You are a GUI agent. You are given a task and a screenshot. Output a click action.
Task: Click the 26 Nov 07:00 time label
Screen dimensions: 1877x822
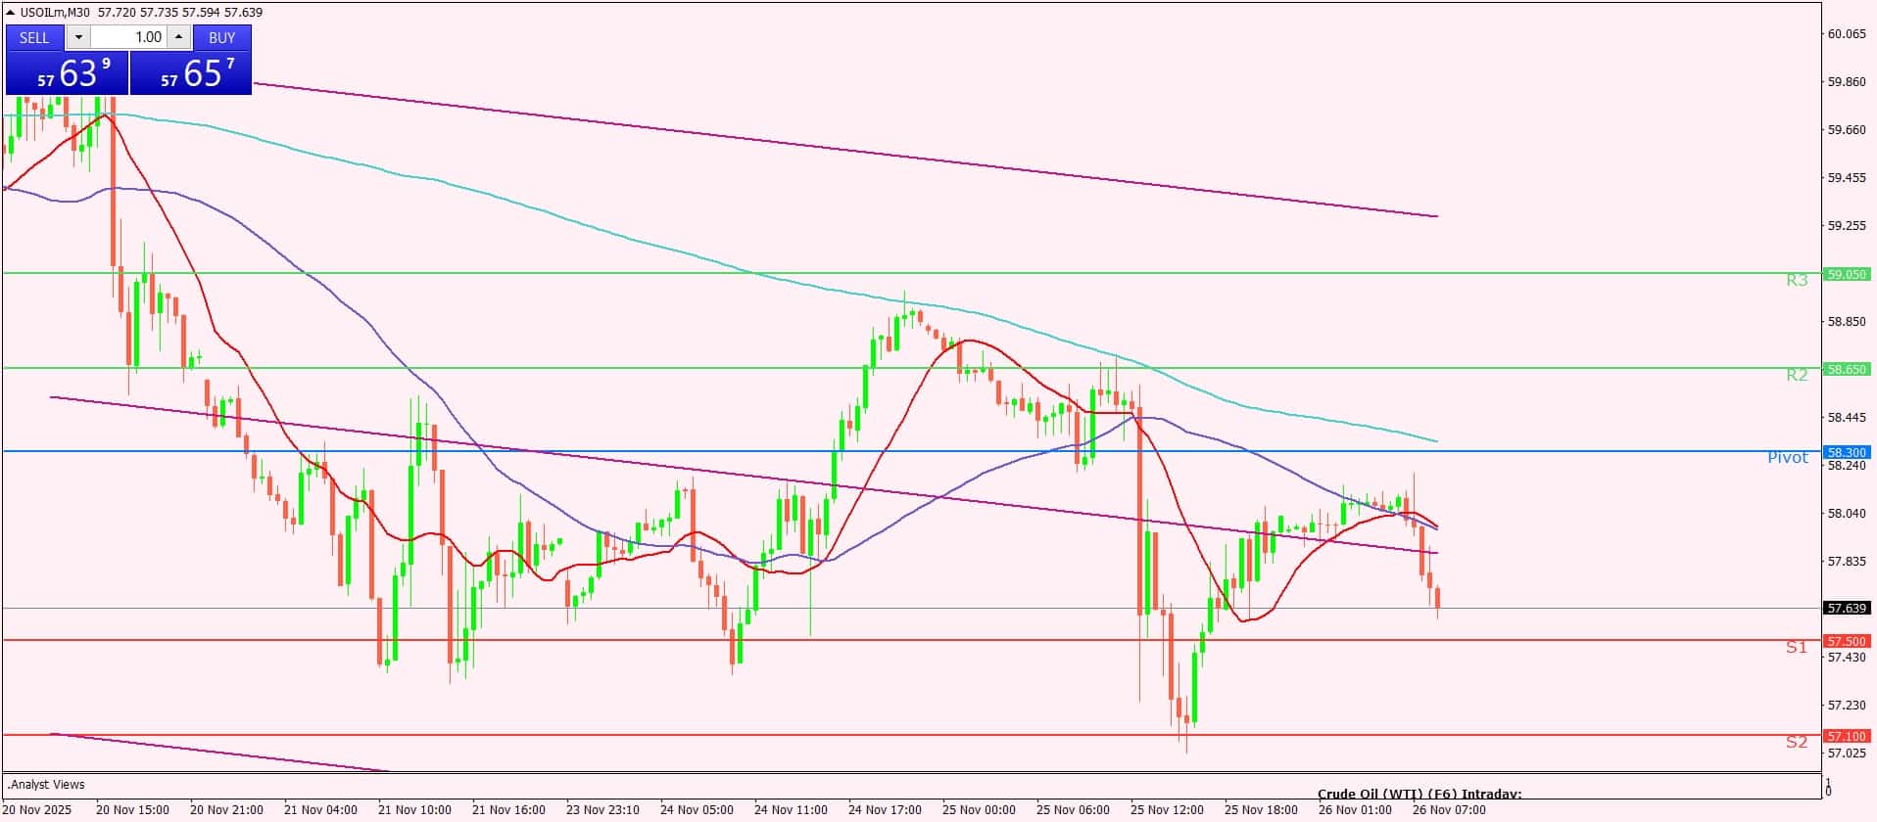(x=1449, y=810)
